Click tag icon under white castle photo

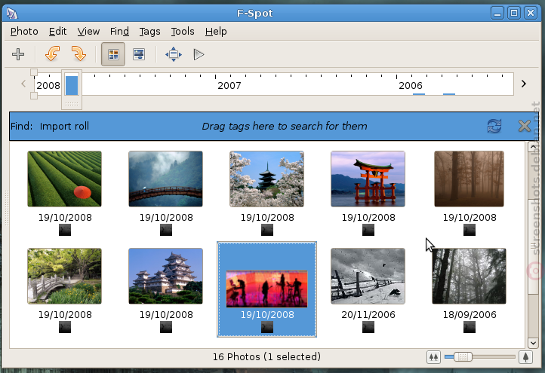click(166, 327)
